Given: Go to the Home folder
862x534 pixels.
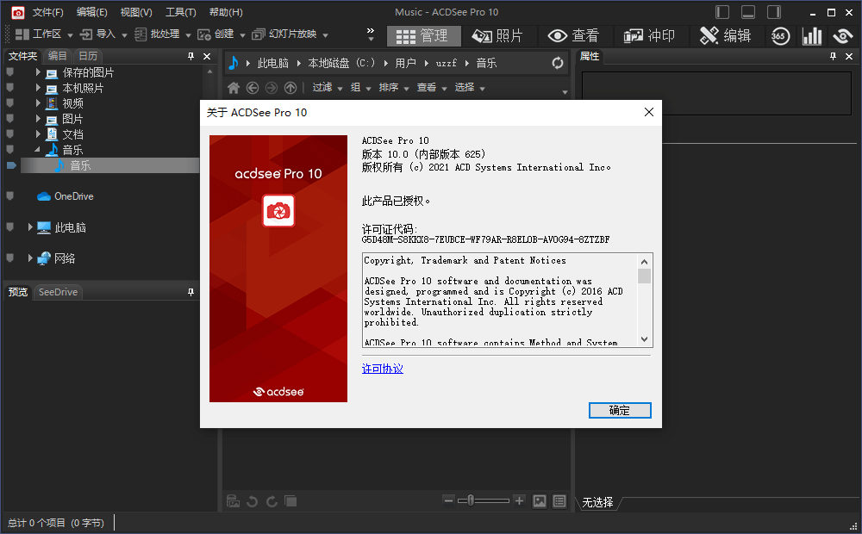Looking at the screenshot, I should click(x=234, y=87).
